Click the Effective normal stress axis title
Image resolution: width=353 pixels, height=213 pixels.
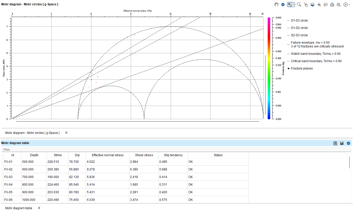click(137, 11)
